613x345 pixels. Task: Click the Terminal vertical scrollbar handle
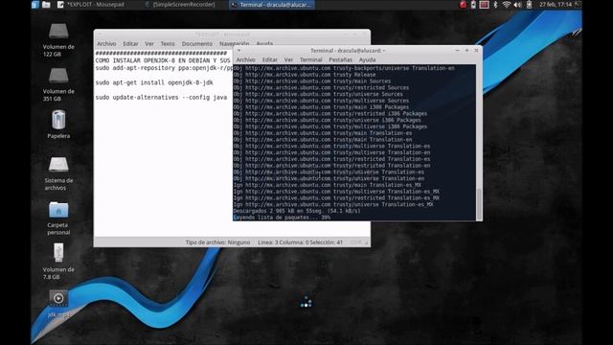[x=479, y=203]
